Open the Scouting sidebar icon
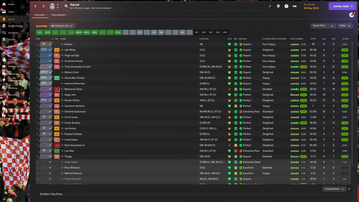The image size is (359, 202). pyautogui.click(x=4, y=88)
